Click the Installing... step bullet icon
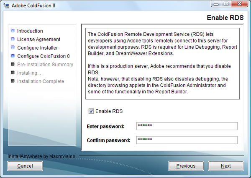The height and width of the screenshot is (178, 251). coord(13,73)
